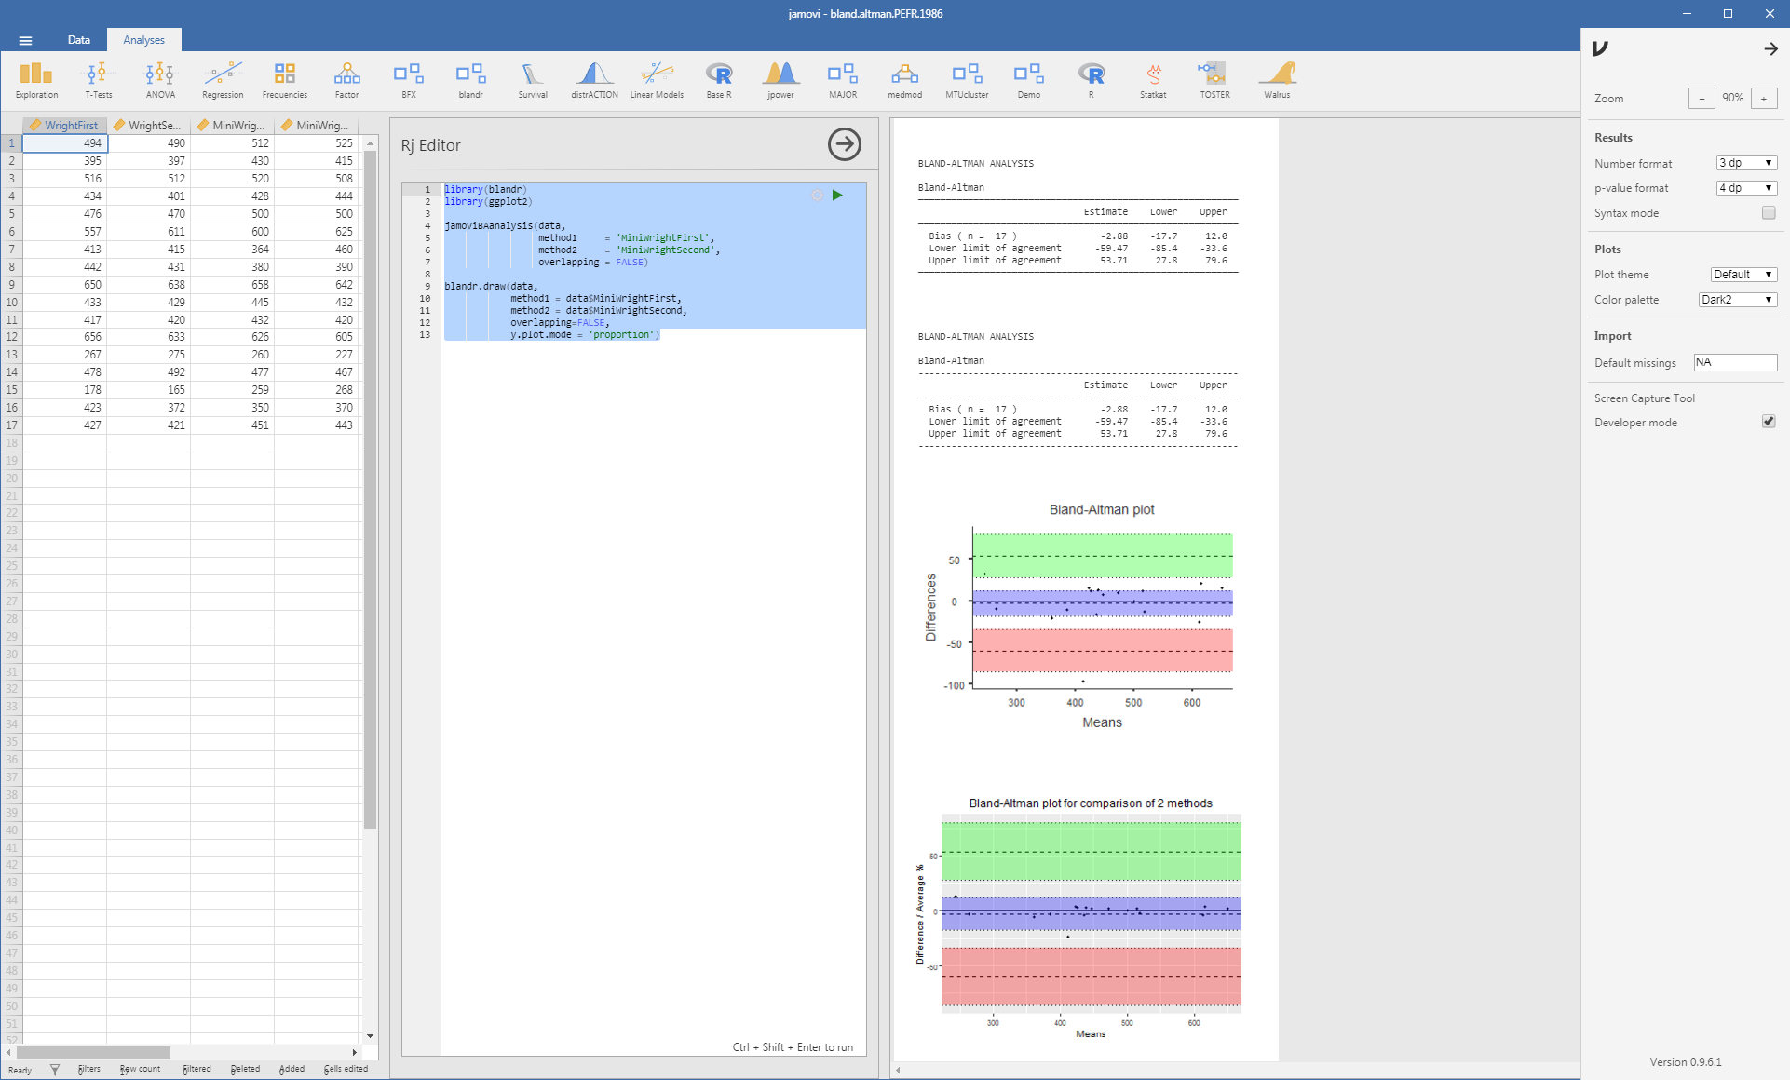Open the Exploration analyses menu
This screenshot has width=1790, height=1080.
(x=36, y=78)
